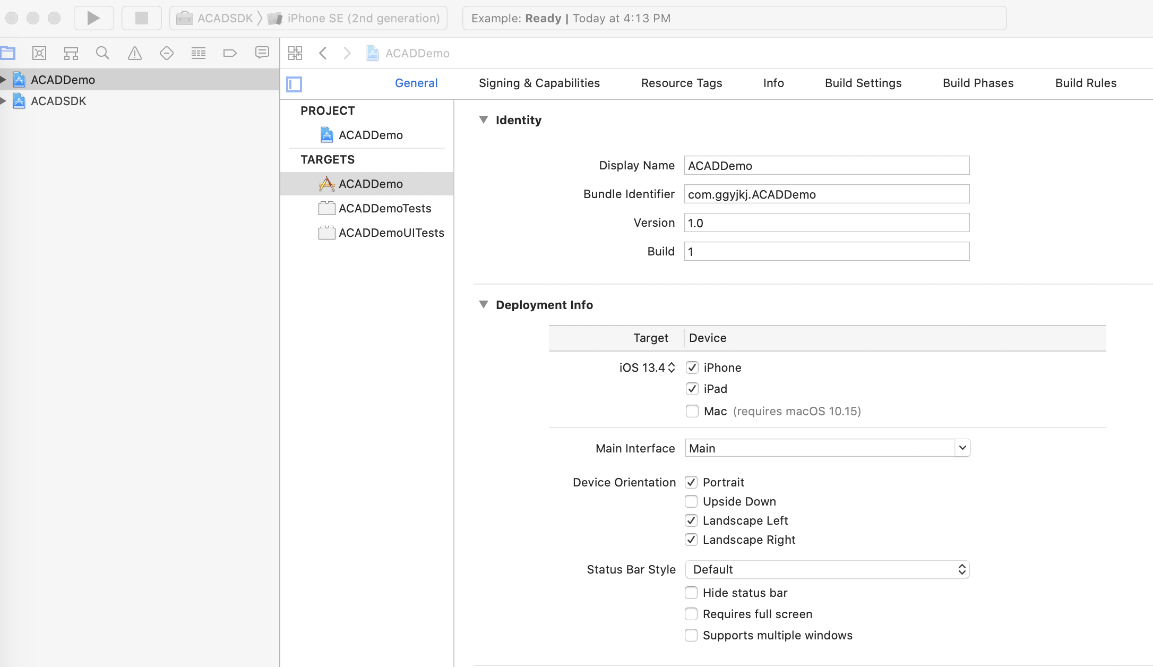1153x667 pixels.
Task: Show the Symbol navigator
Action: pyautogui.click(x=71, y=53)
